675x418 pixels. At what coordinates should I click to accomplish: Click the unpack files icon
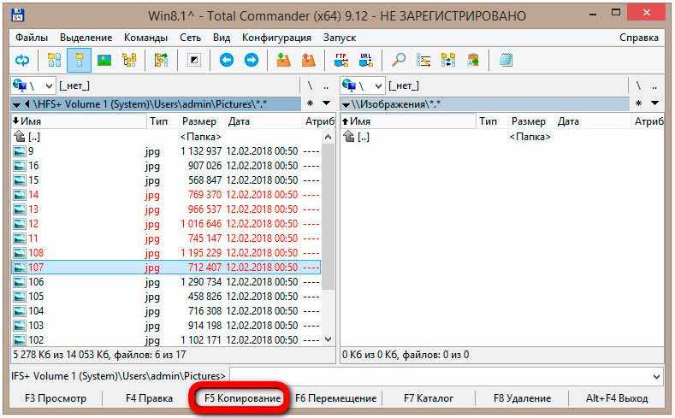tap(308, 60)
